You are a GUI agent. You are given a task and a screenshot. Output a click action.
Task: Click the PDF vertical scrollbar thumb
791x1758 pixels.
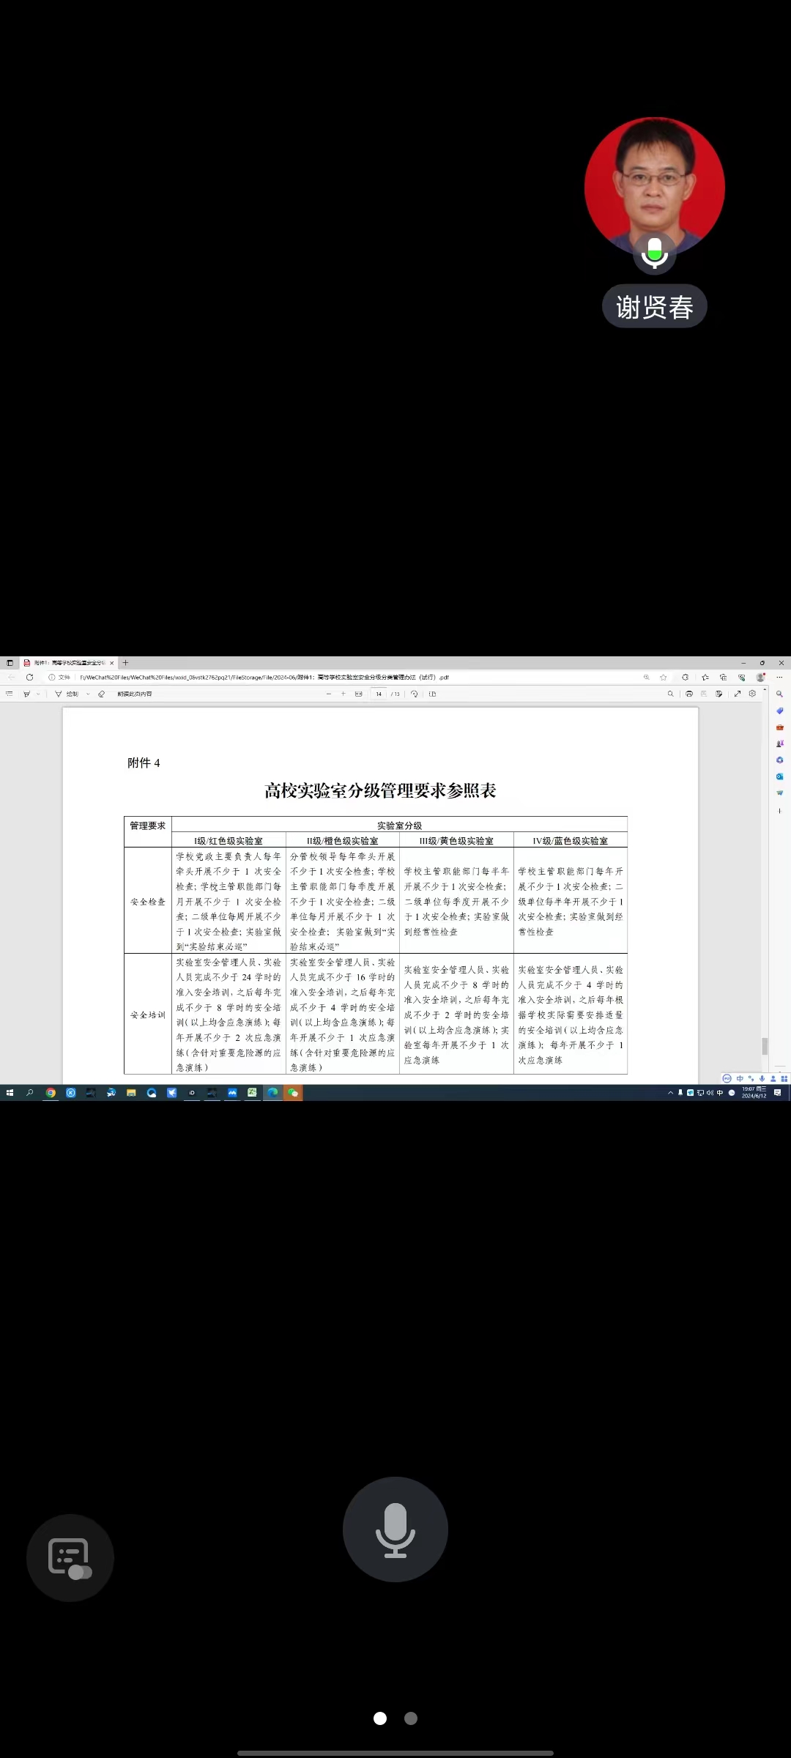[765, 1046]
